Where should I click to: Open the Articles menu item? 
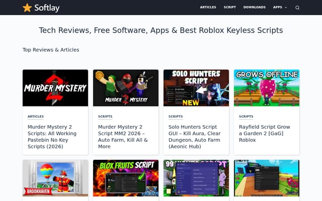click(208, 7)
